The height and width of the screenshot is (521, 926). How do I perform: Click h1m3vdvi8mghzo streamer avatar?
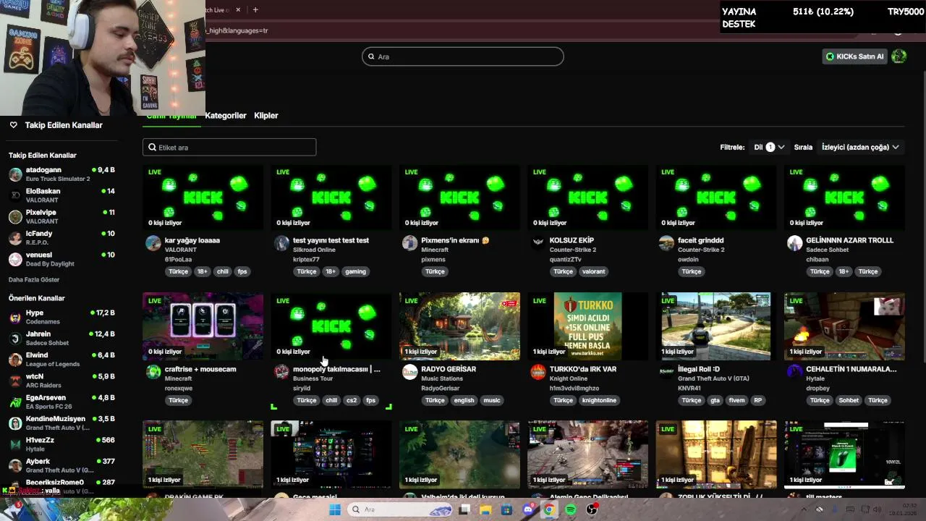tap(538, 372)
